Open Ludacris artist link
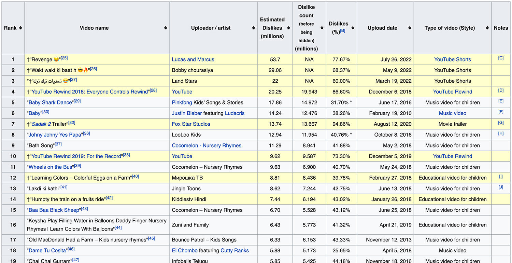 tap(235, 113)
